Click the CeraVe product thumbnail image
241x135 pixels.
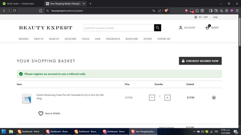click(x=27, y=99)
